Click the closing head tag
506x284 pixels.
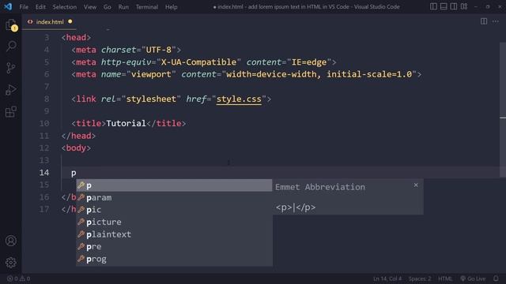(78, 136)
